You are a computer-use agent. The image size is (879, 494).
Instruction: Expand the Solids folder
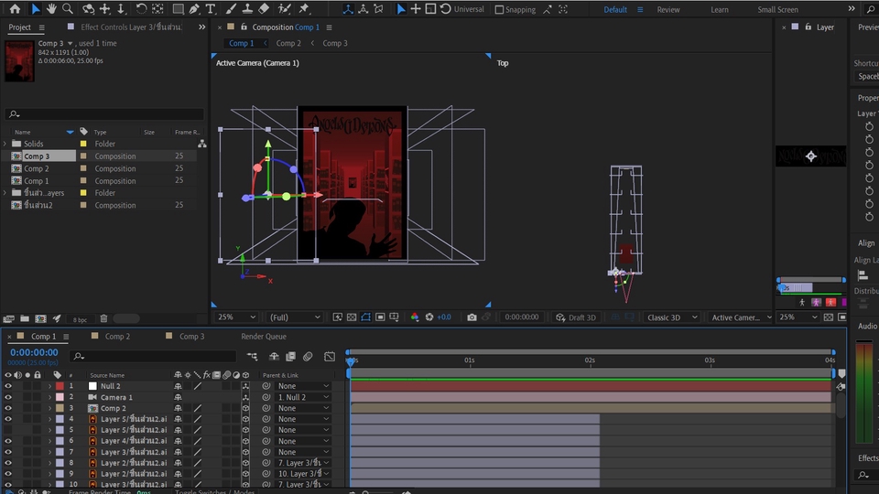[x=5, y=144]
